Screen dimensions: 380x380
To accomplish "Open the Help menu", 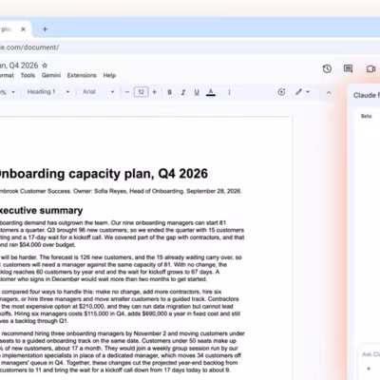I will (x=109, y=75).
